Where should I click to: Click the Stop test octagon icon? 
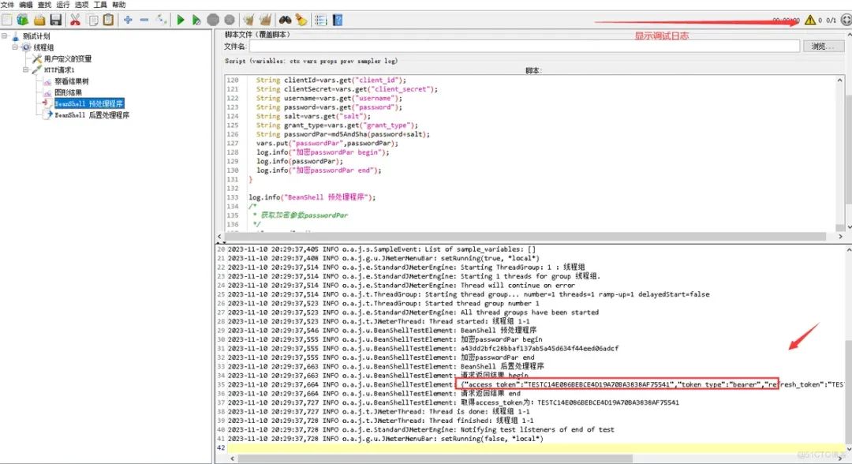pos(213,20)
